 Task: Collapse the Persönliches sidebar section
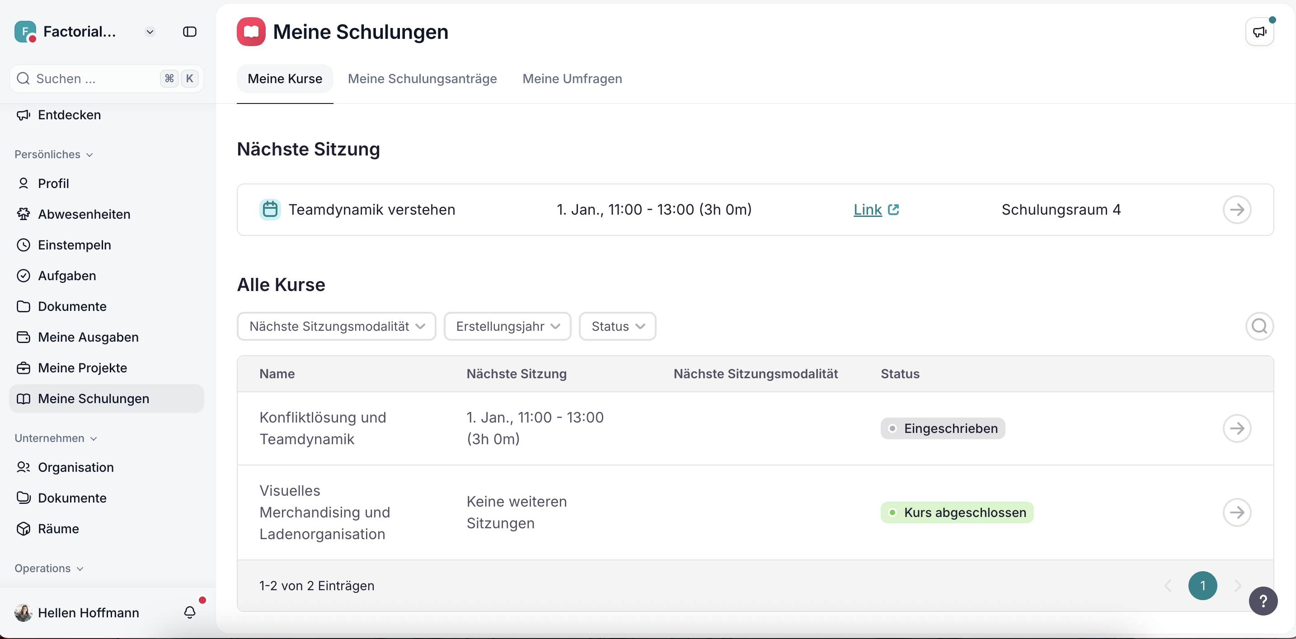53,155
